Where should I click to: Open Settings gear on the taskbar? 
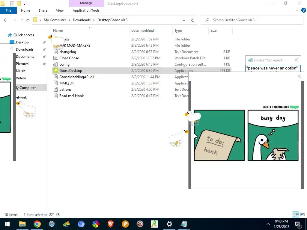pos(169,224)
